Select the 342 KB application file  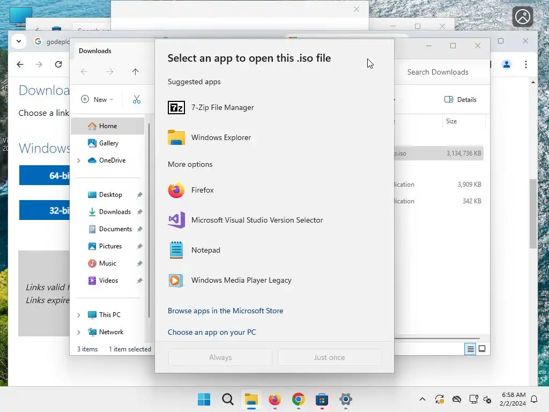pos(439,201)
